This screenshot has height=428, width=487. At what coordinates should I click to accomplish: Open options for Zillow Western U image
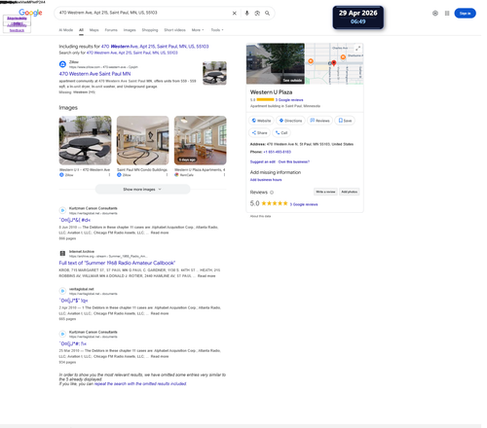109,175
